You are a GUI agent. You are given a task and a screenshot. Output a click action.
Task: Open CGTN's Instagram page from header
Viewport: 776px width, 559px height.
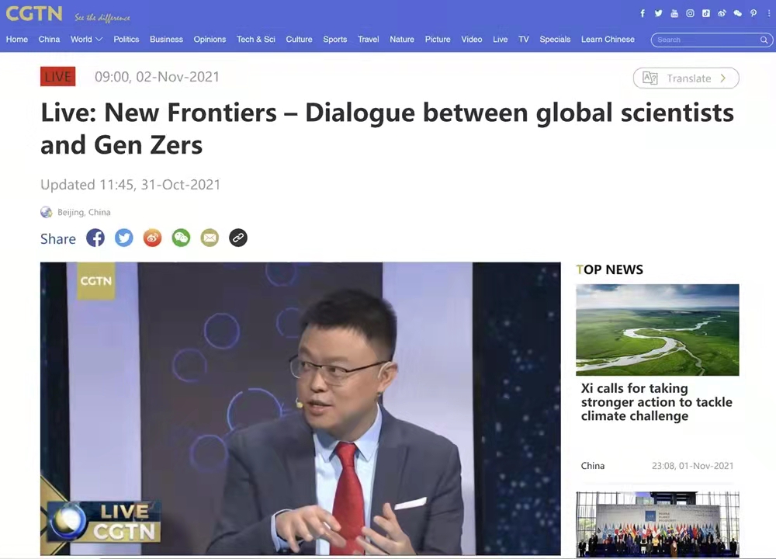(x=690, y=13)
